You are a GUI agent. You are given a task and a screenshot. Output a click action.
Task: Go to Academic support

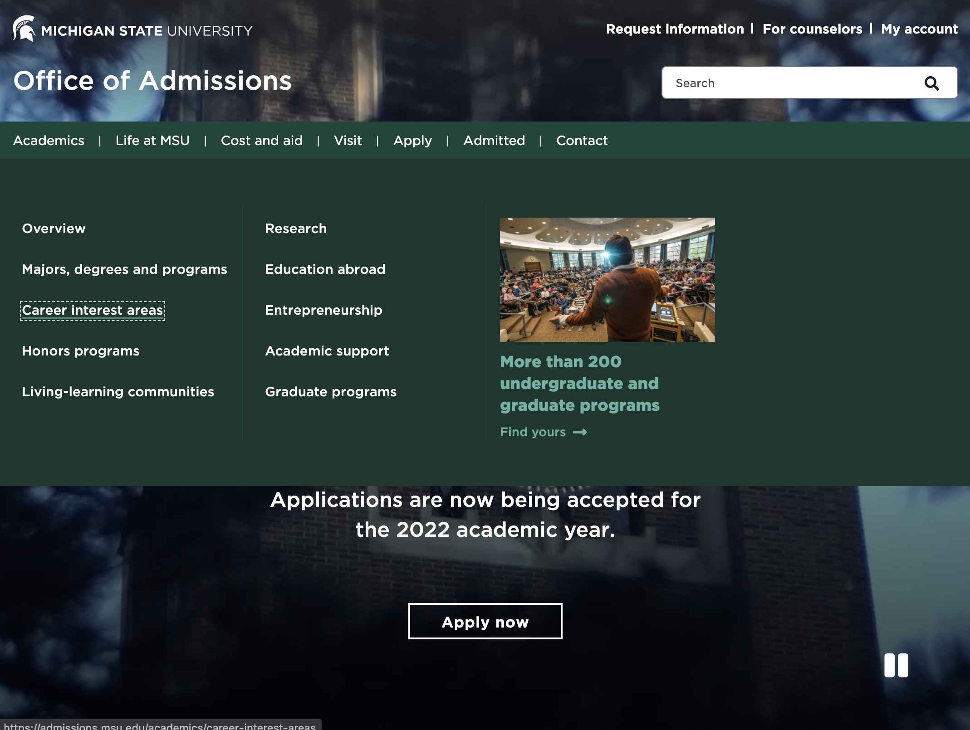327,351
